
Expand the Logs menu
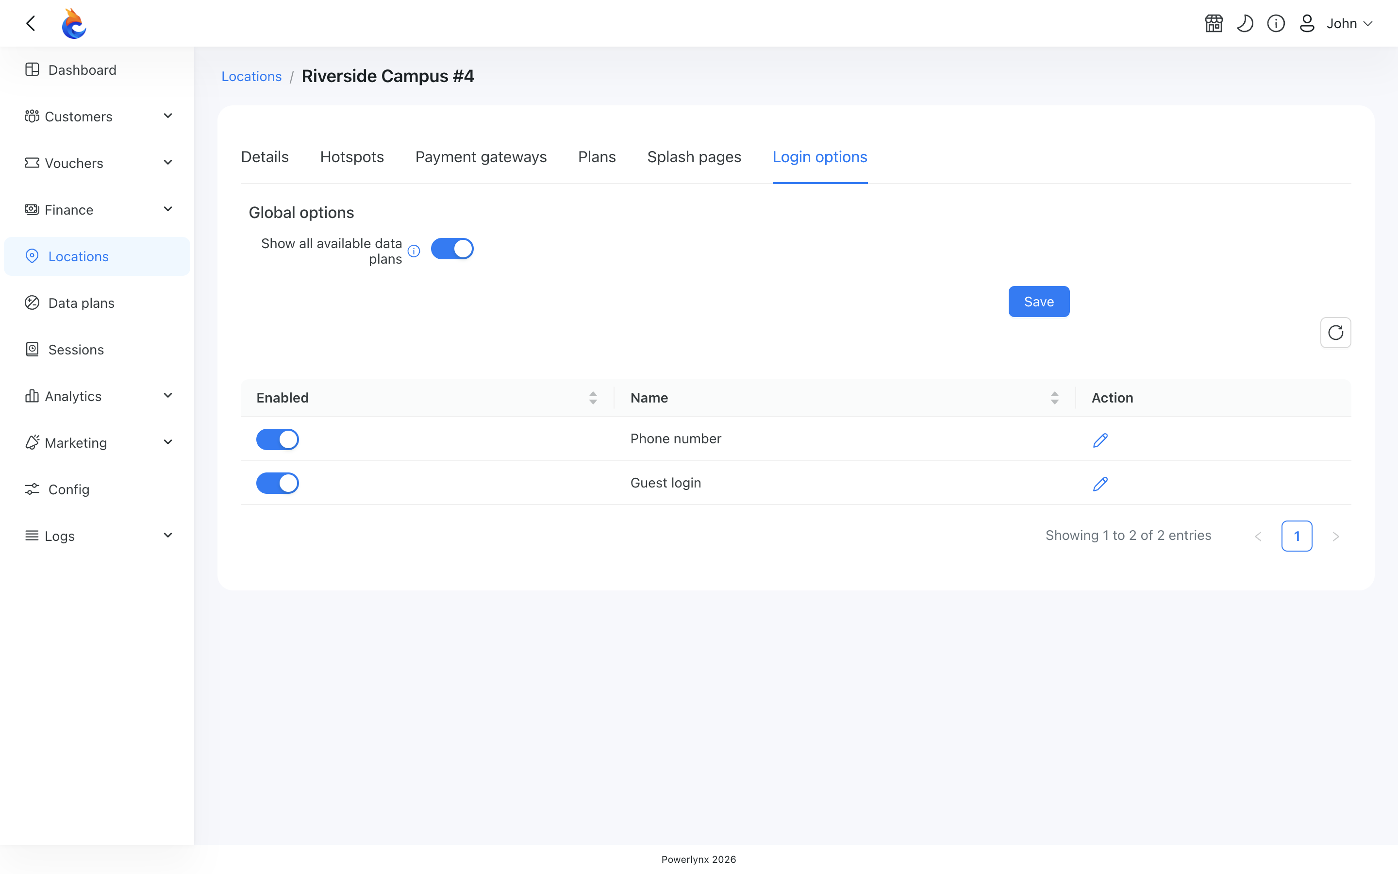tap(97, 536)
